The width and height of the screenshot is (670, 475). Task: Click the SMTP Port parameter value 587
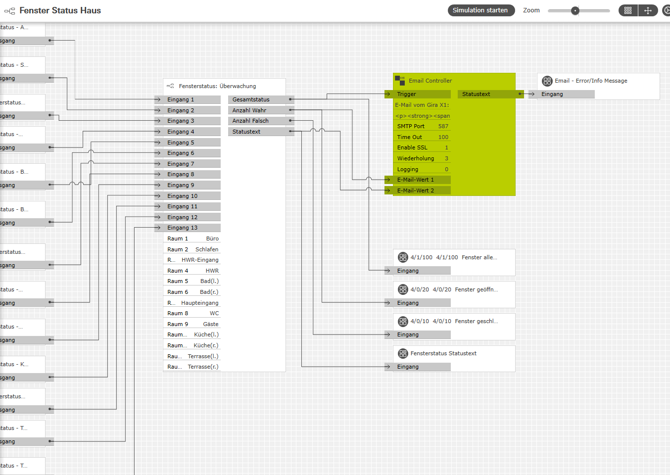coord(443,126)
